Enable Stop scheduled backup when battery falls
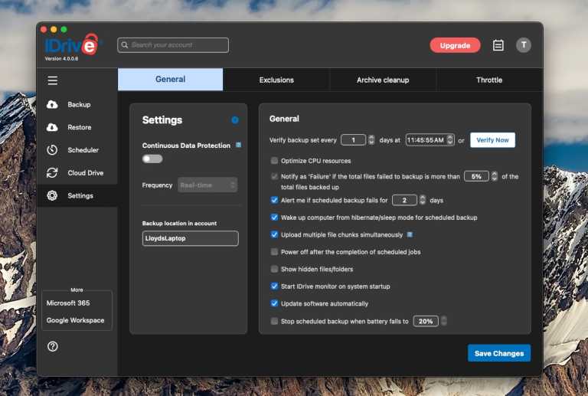588x396 pixels. pyautogui.click(x=275, y=322)
